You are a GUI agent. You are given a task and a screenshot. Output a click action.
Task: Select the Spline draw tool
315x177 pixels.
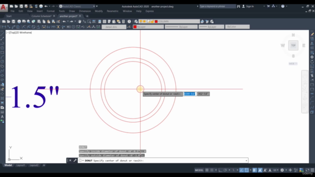click(2, 71)
